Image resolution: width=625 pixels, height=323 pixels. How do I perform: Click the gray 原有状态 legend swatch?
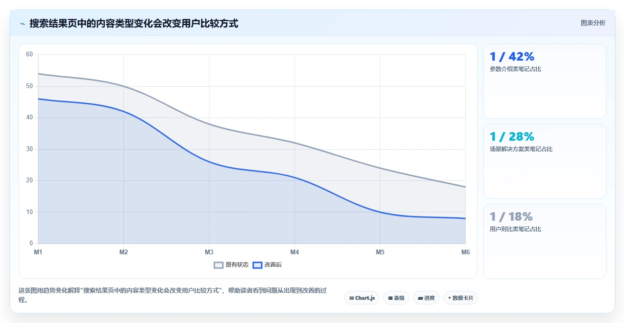(x=219, y=265)
